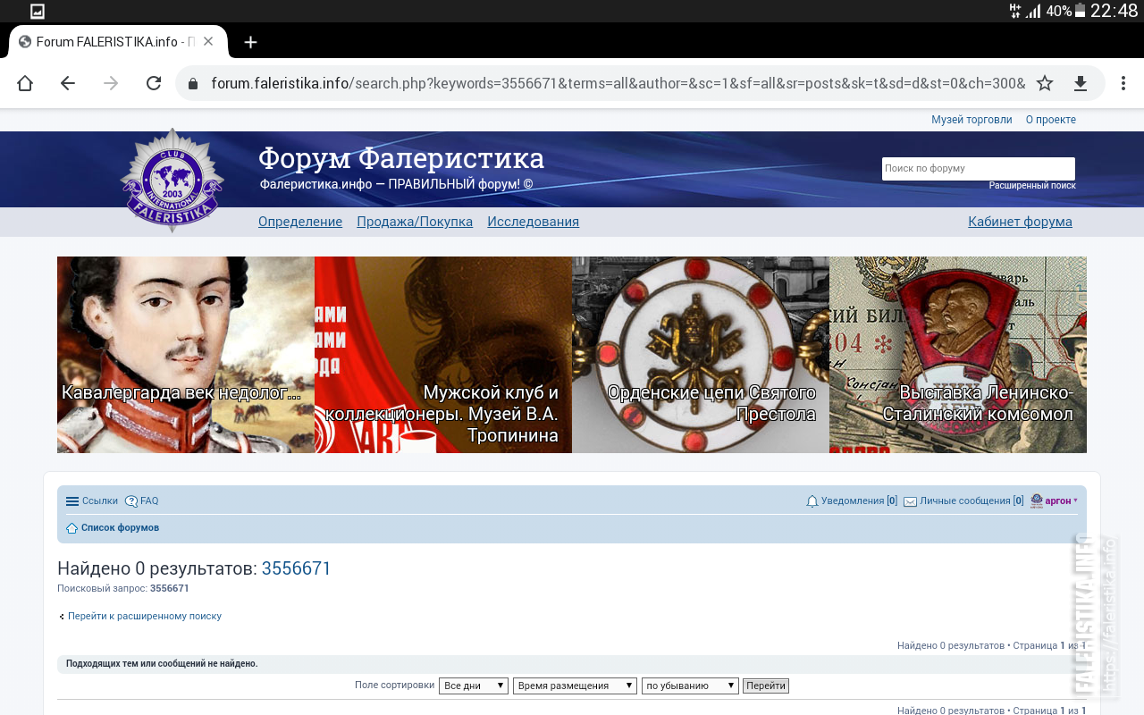
Task: Go back with the back arrow
Action: [68, 83]
